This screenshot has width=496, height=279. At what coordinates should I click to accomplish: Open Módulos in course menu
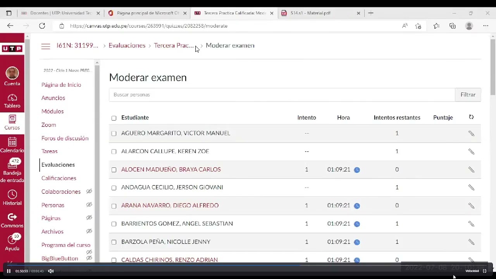click(x=52, y=111)
